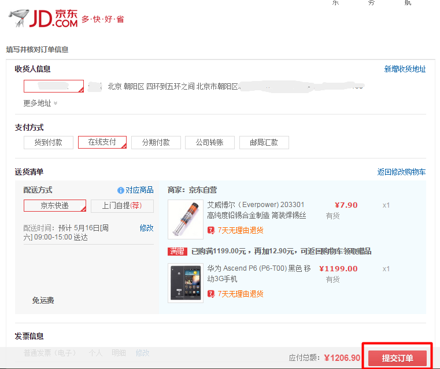440x369 pixels.
Task: Choose 公司转账 payment method
Action: coord(210,142)
